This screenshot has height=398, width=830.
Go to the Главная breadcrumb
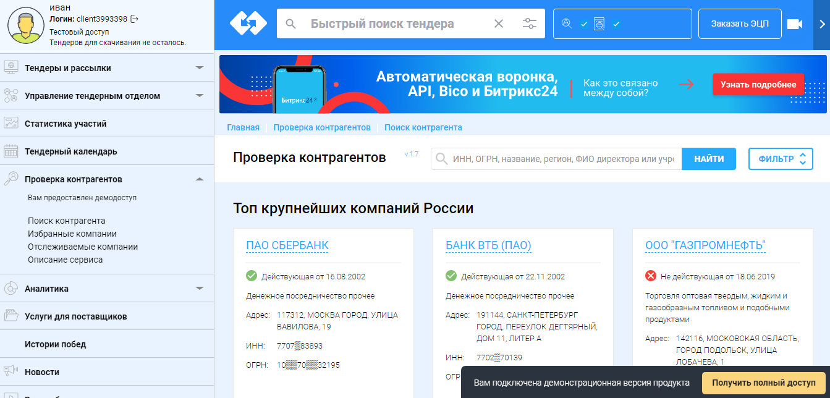click(x=243, y=127)
